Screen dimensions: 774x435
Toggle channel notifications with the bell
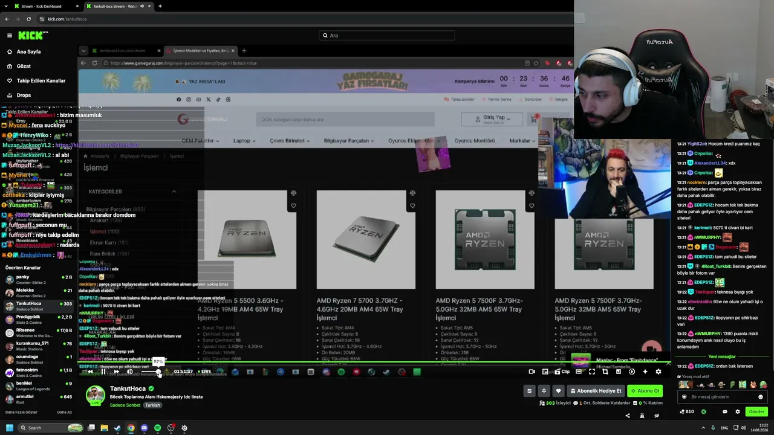coord(544,391)
